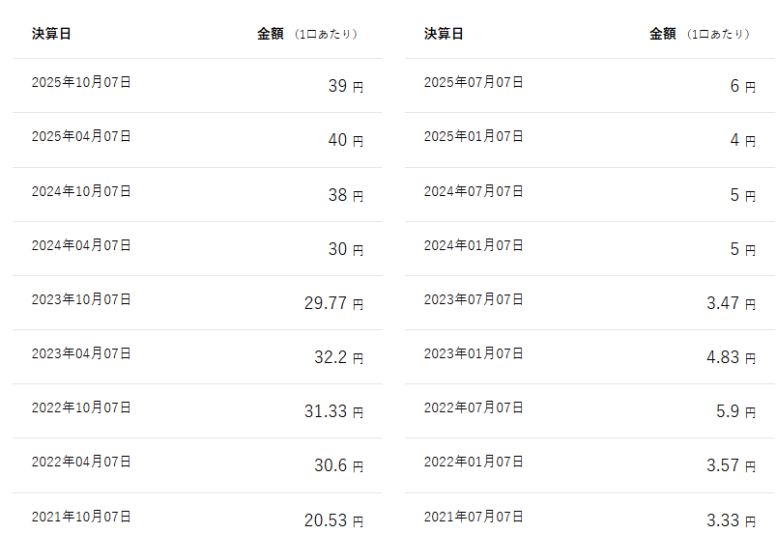Click the left table's 金額 column header

tap(271, 34)
